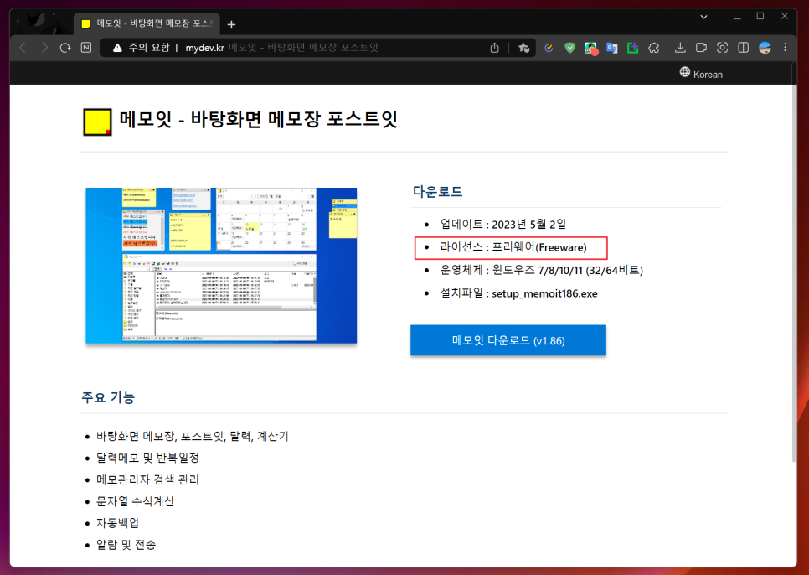809x575 pixels.
Task: Select the 메모잇 browser tab
Action: (x=147, y=23)
